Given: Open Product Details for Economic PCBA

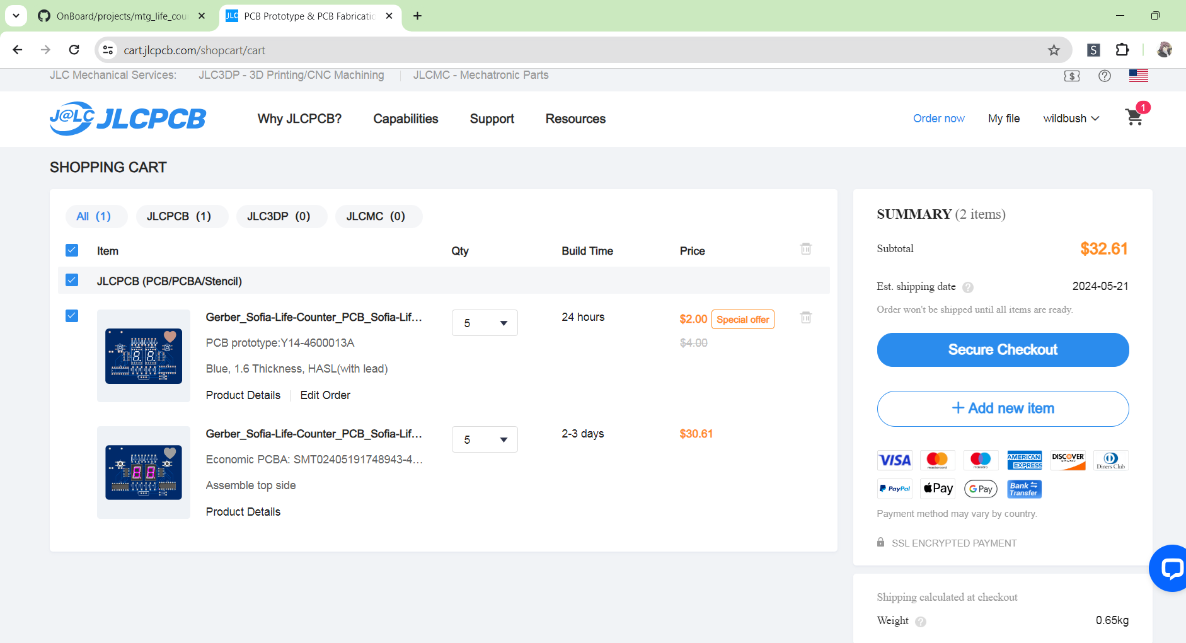Looking at the screenshot, I should click(x=243, y=512).
